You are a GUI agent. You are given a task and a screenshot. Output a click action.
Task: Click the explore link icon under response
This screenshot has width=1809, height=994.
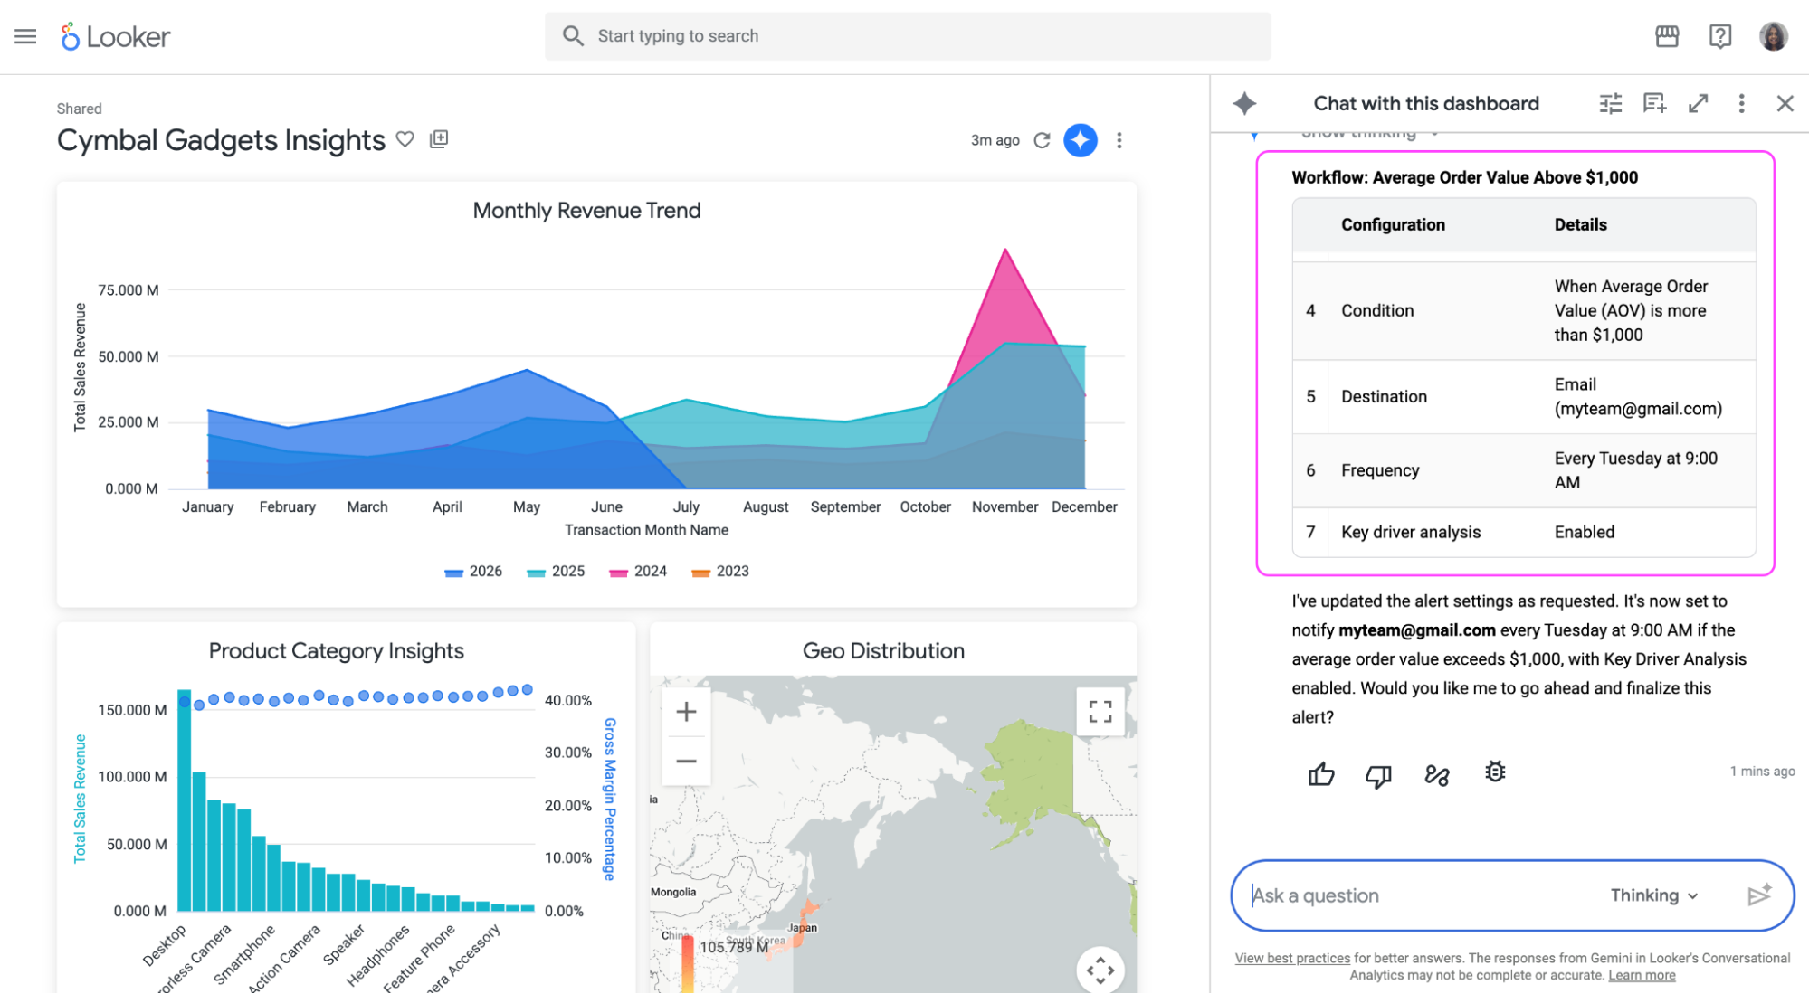[1437, 775]
